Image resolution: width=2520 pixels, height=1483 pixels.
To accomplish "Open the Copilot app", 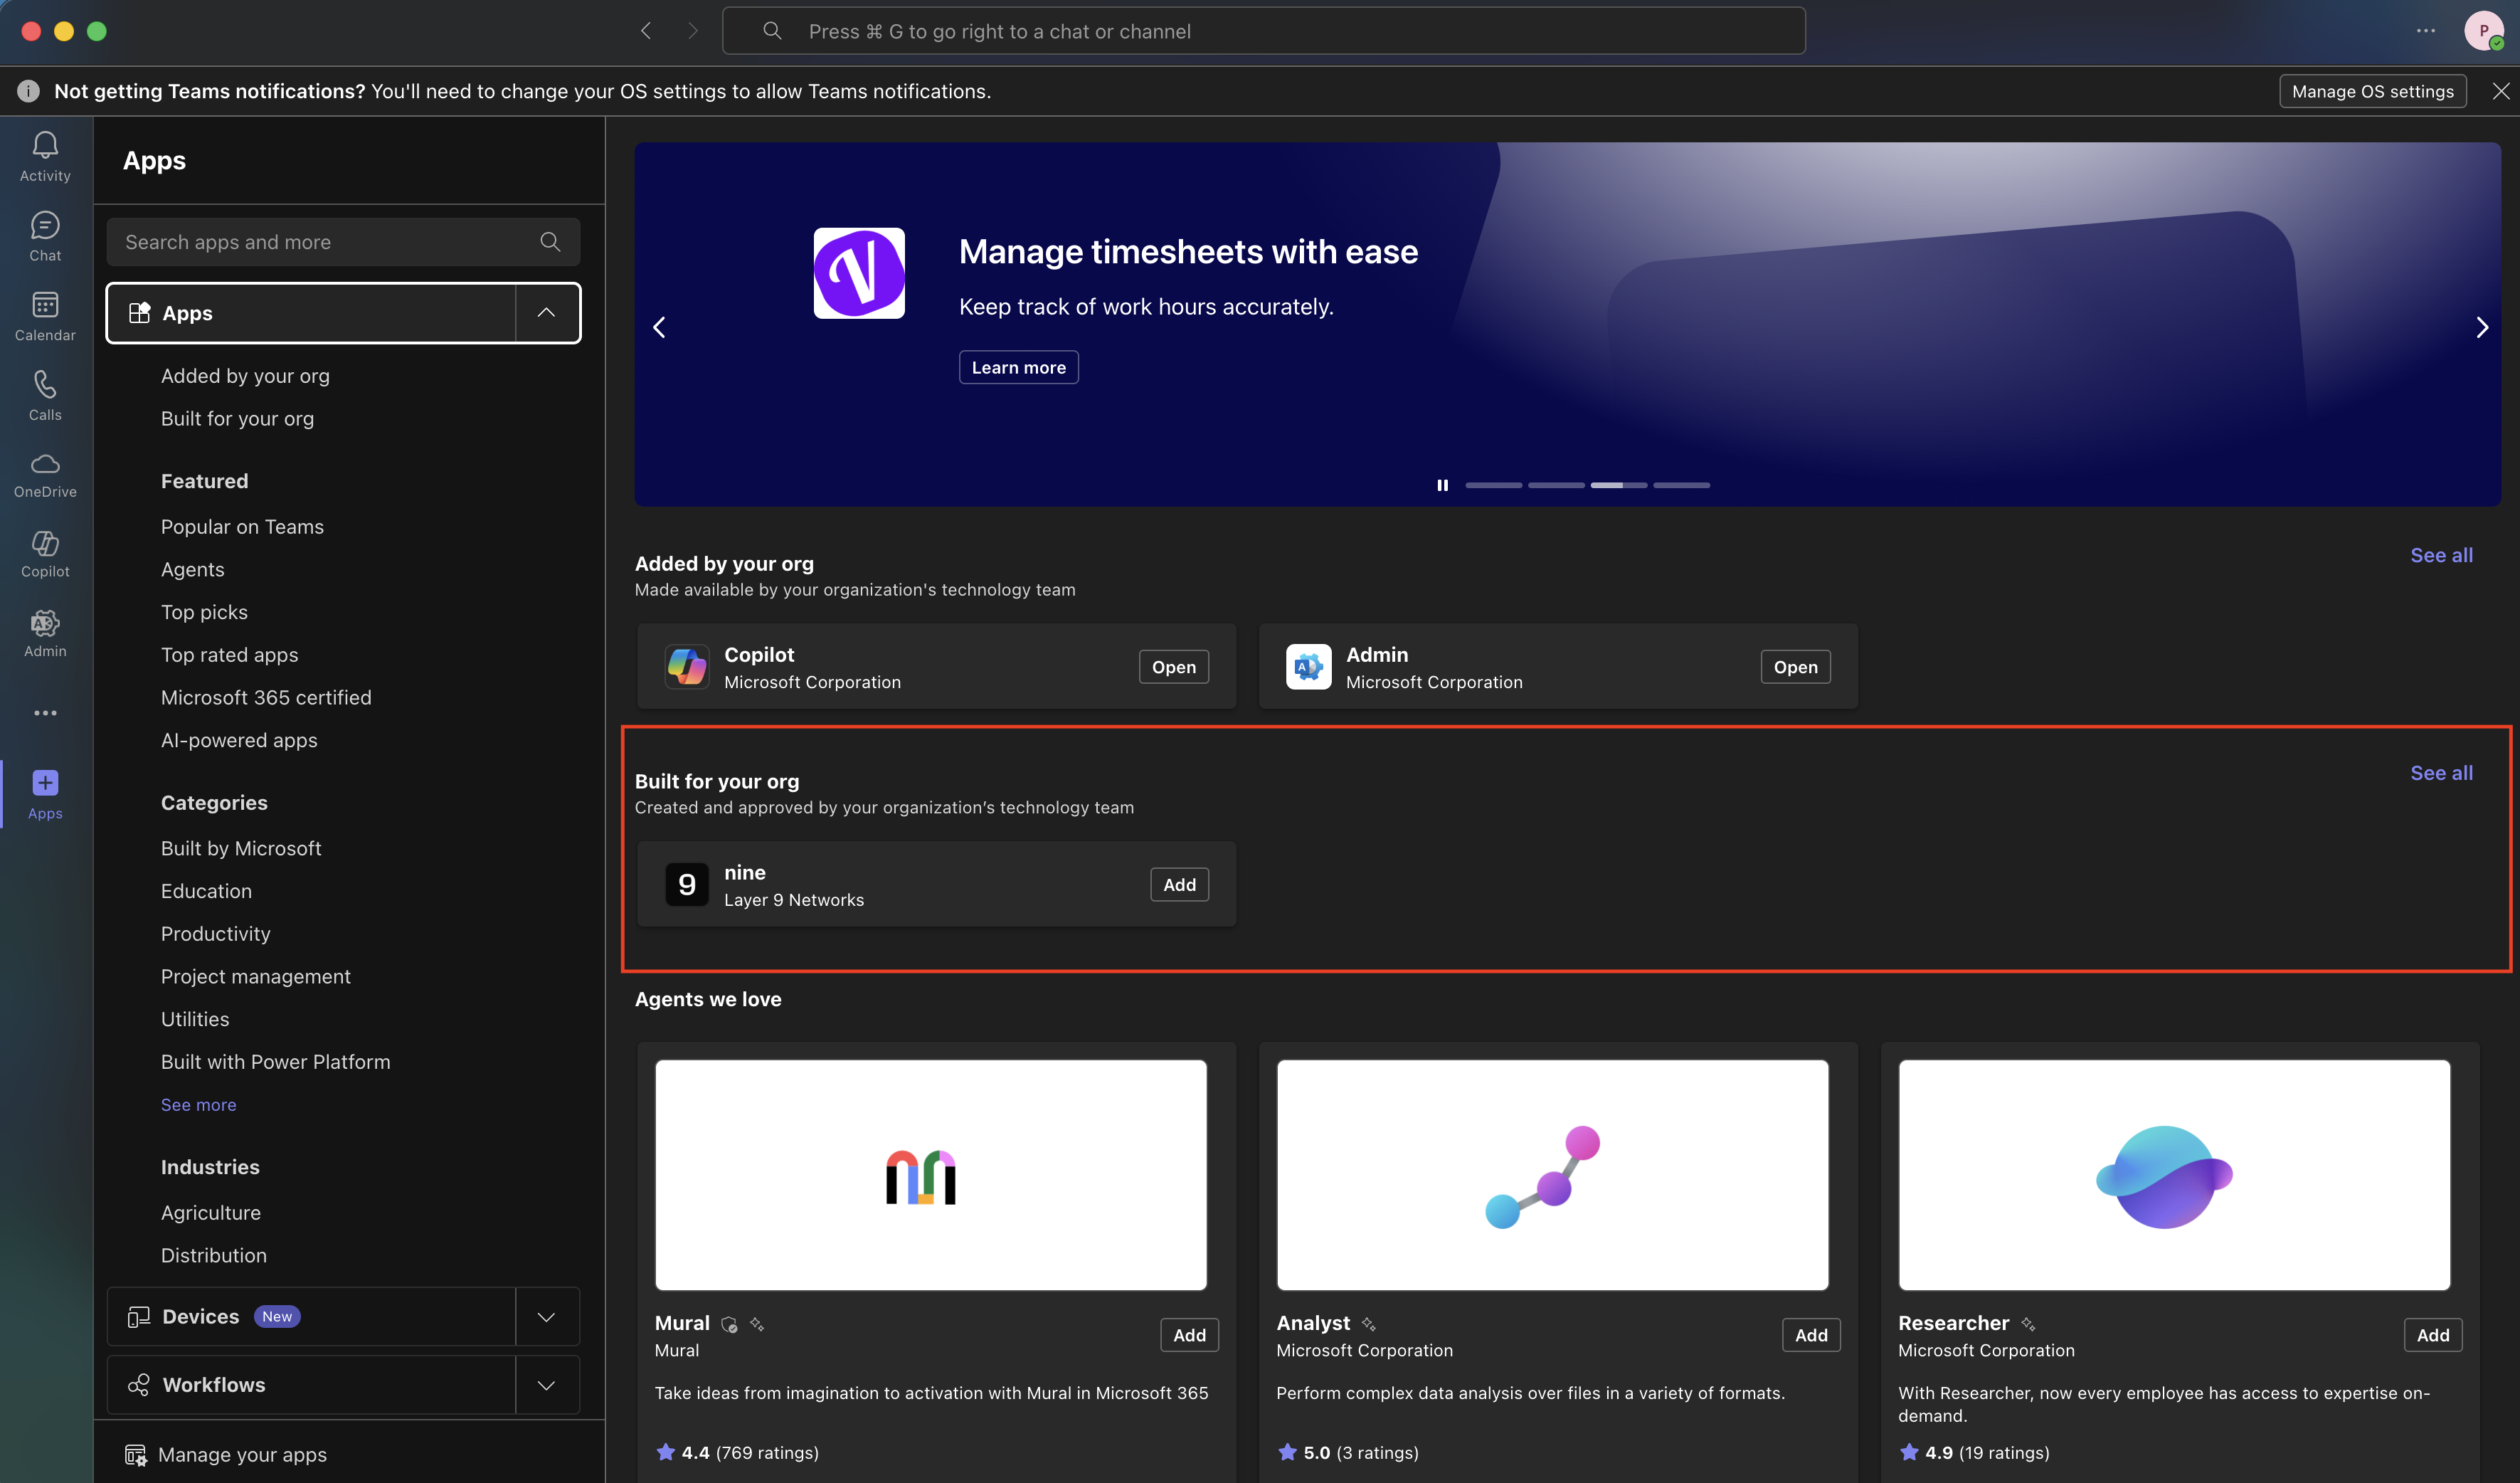I will 1173,667.
